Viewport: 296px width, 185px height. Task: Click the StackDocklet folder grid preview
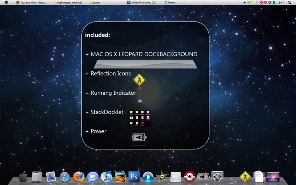[140, 118]
